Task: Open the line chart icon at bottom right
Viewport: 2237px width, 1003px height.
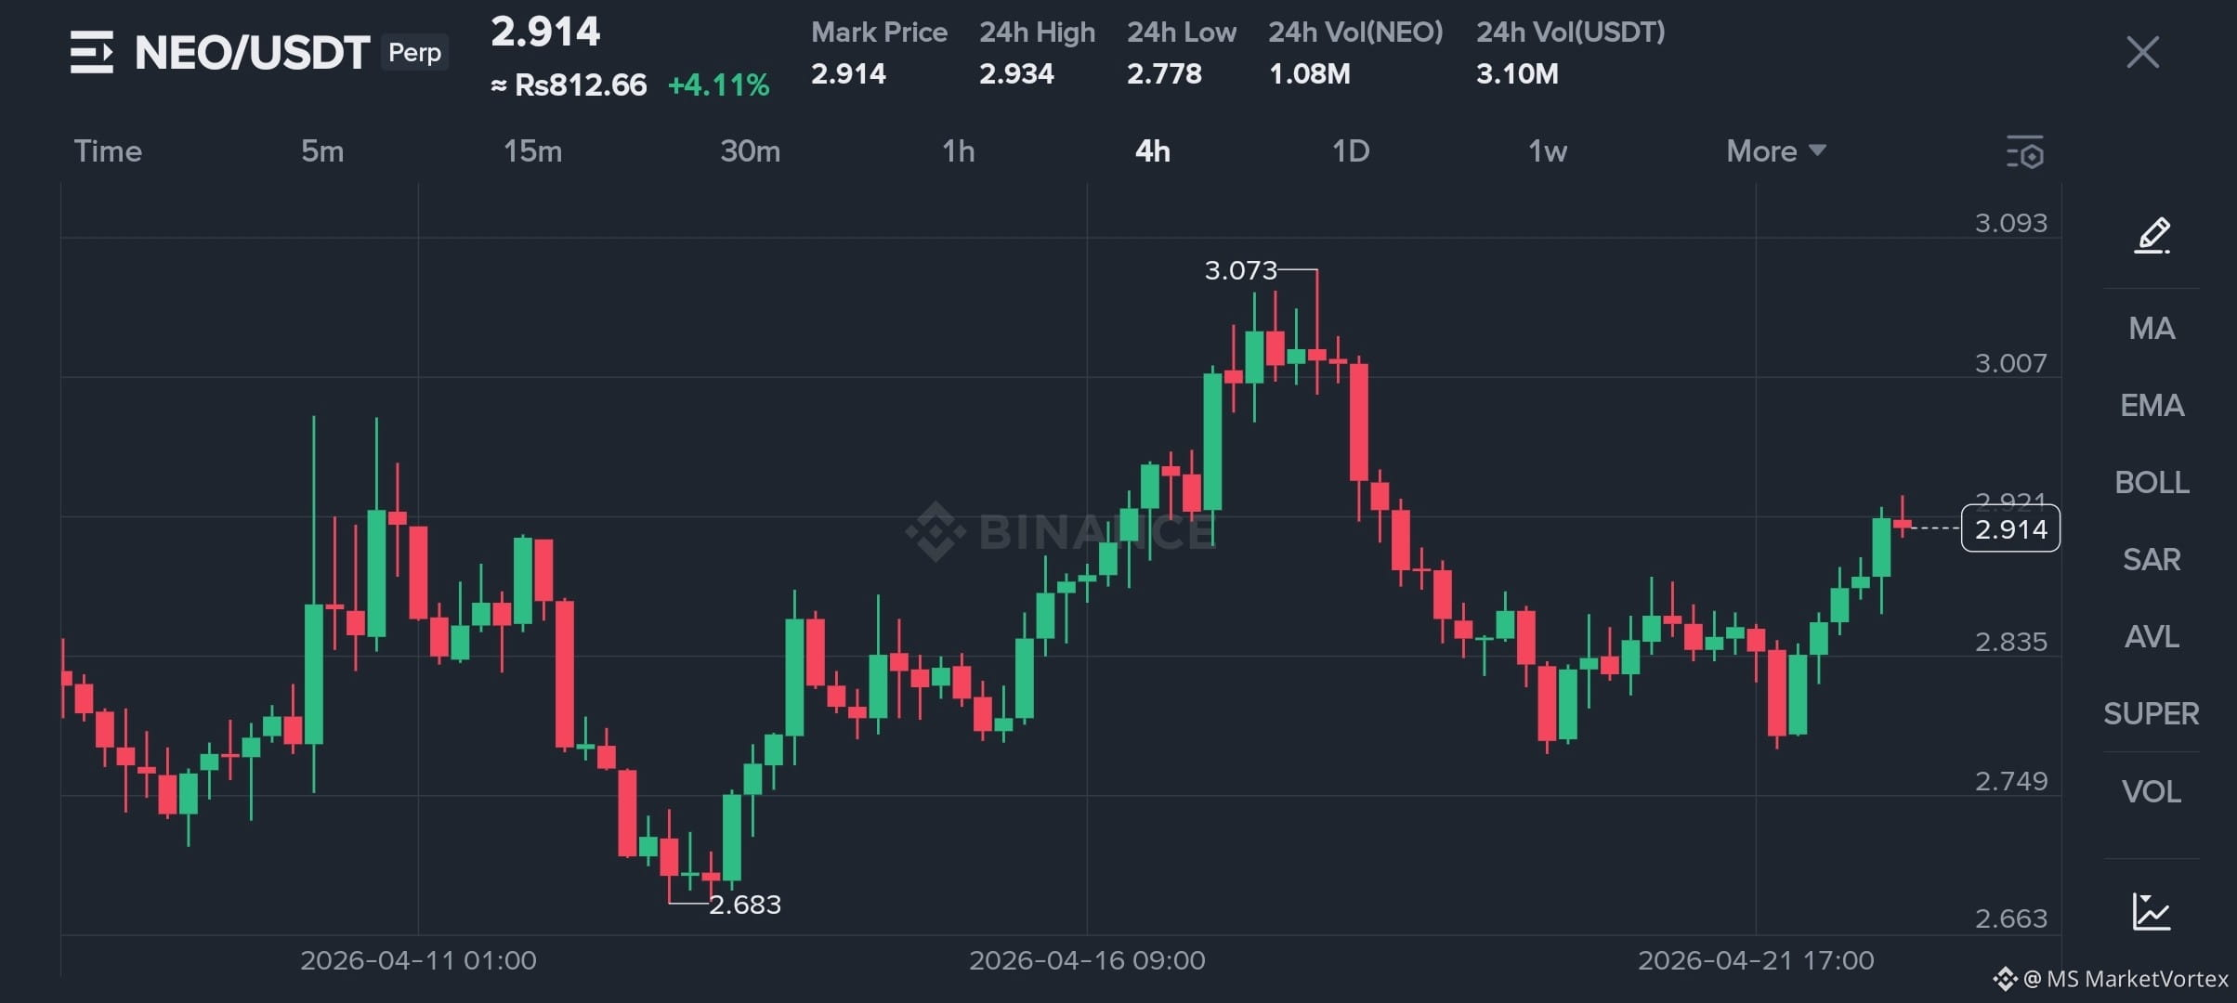Action: 2152,911
